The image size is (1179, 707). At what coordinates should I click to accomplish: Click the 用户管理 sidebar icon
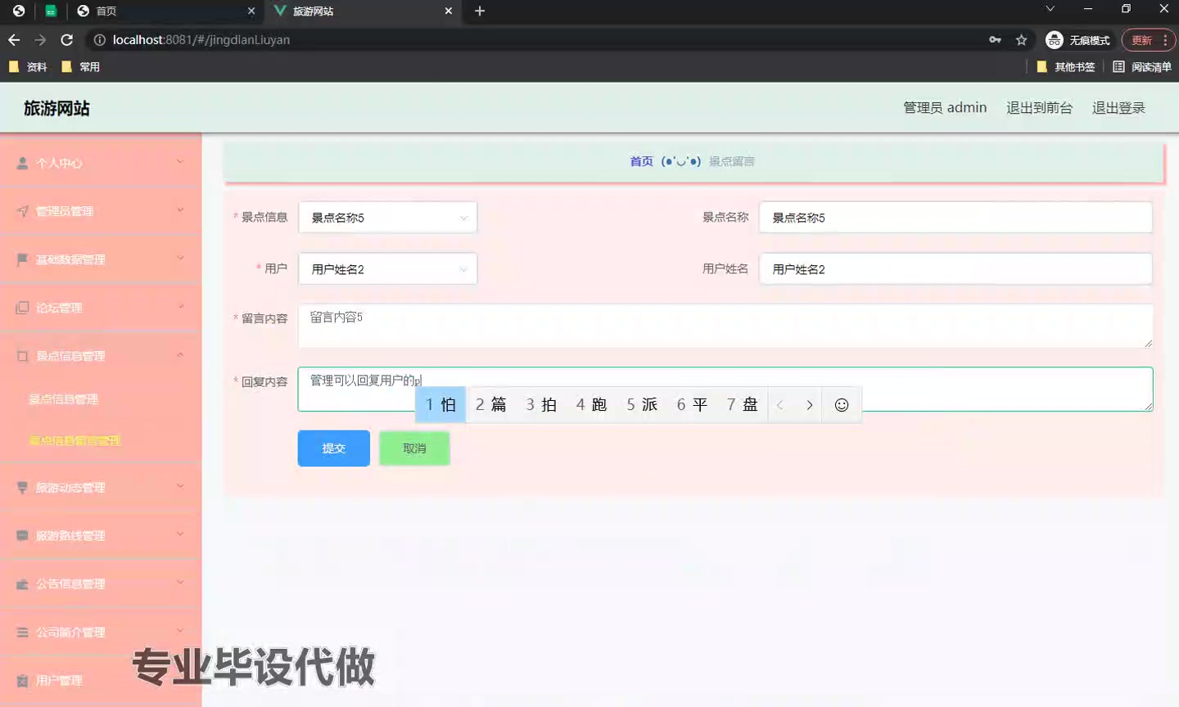(x=22, y=681)
